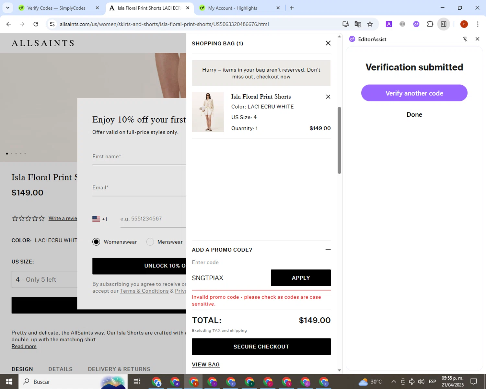Image resolution: width=486 pixels, height=389 pixels.
Task: Collapse the Add a Promo Code section
Action: pyautogui.click(x=328, y=250)
